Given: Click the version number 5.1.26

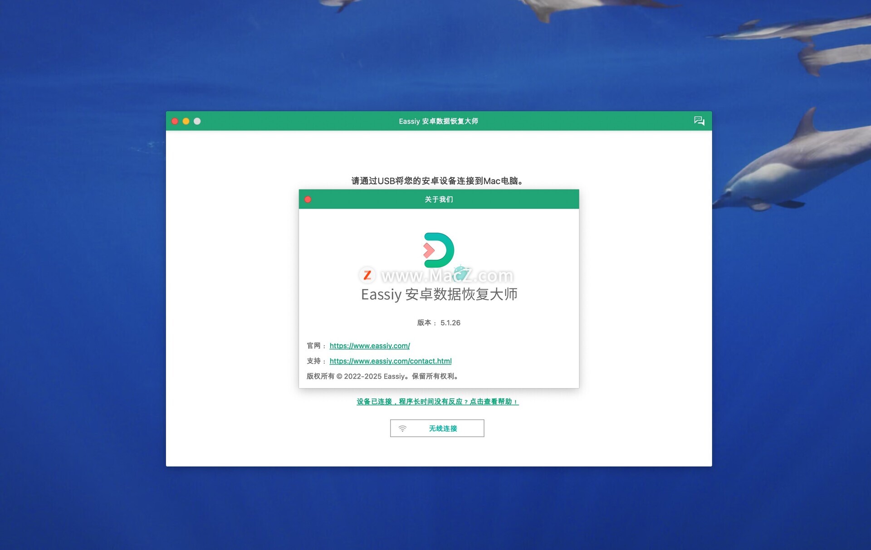Looking at the screenshot, I should coord(450,323).
